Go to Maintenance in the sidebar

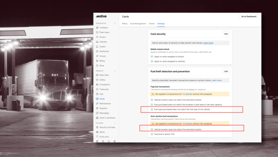point(105,104)
